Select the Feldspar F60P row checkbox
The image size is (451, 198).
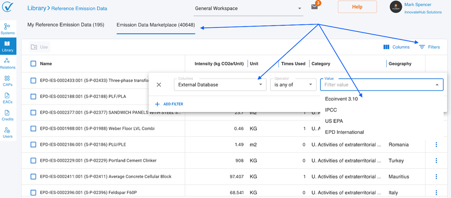pyautogui.click(x=33, y=192)
